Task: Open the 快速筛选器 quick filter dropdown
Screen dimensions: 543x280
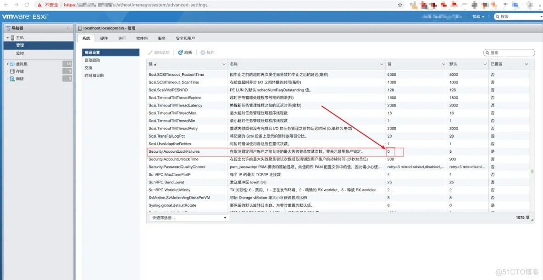Action: (x=188, y=218)
